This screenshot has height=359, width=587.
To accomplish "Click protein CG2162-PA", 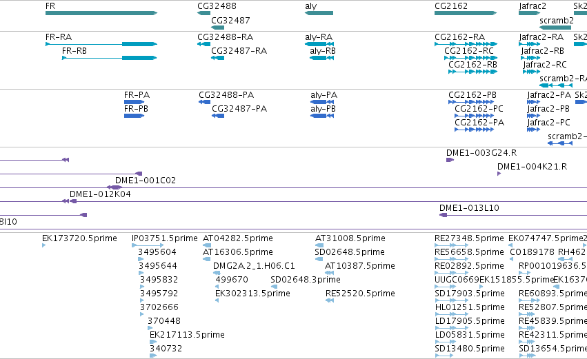I will pyautogui.click(x=479, y=123).
